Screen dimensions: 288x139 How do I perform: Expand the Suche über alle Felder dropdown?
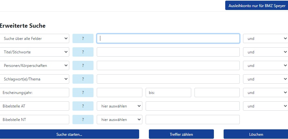point(34,39)
